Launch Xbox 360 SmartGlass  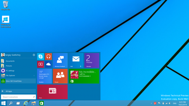pos(18,81)
